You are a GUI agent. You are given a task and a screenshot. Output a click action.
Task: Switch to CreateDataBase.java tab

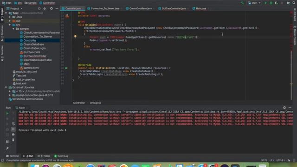coord(140,8)
